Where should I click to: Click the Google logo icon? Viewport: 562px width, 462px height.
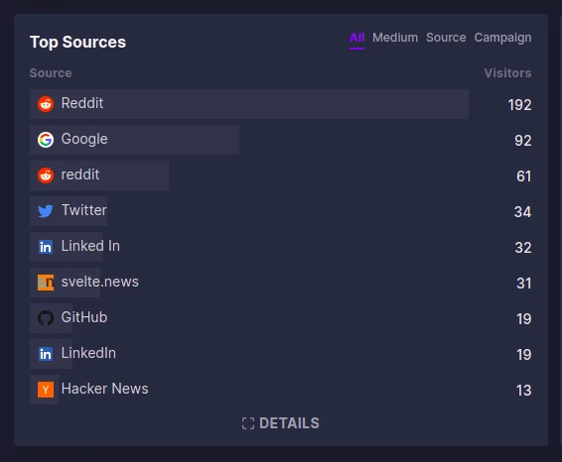tap(46, 140)
